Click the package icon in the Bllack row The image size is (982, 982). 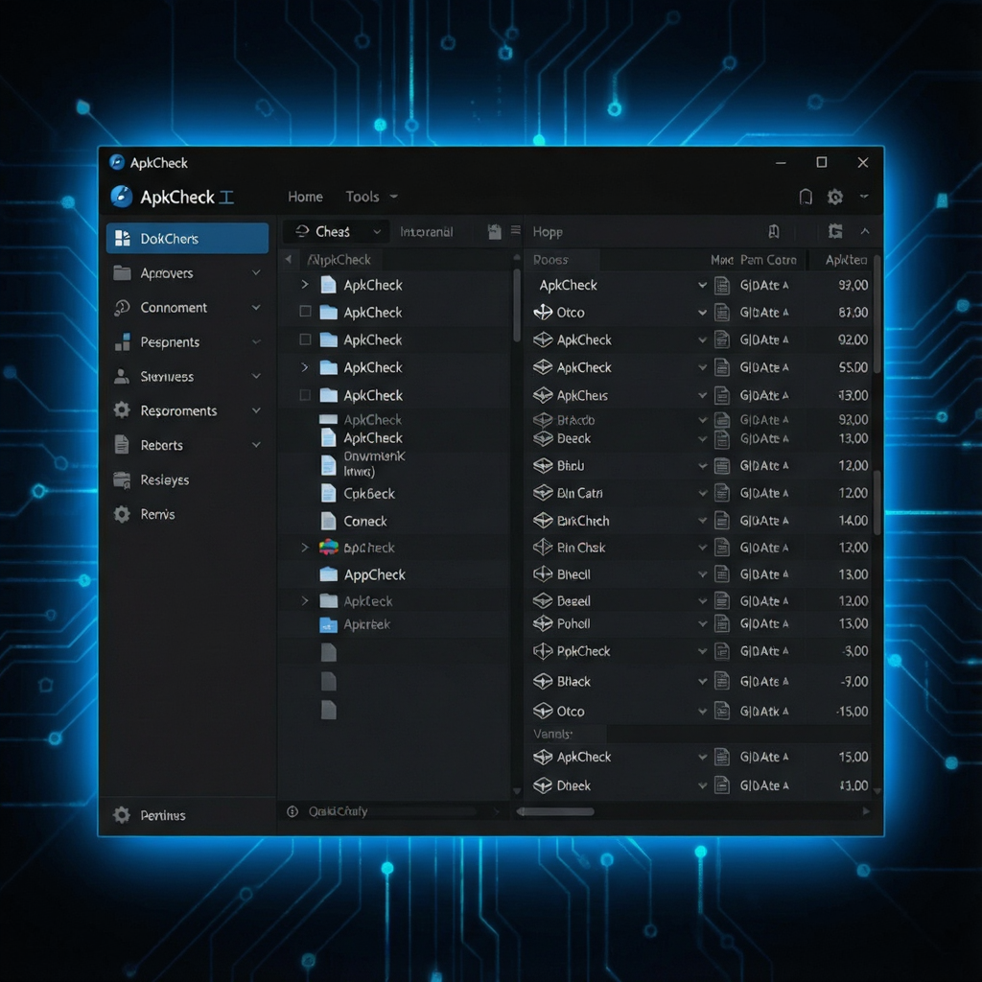coord(543,681)
